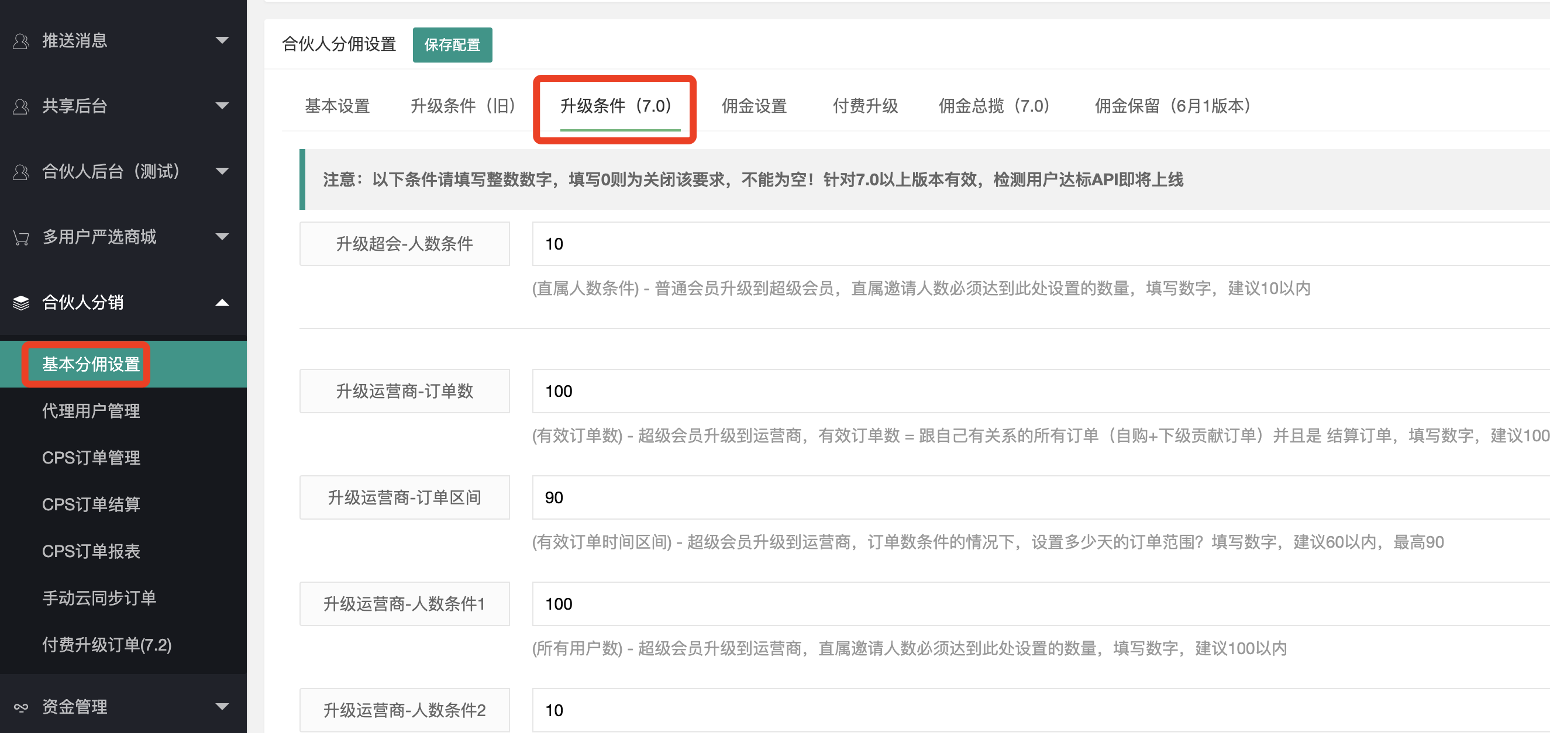This screenshot has height=733, width=1550.
Task: Click the 保存配置 button
Action: (453, 45)
